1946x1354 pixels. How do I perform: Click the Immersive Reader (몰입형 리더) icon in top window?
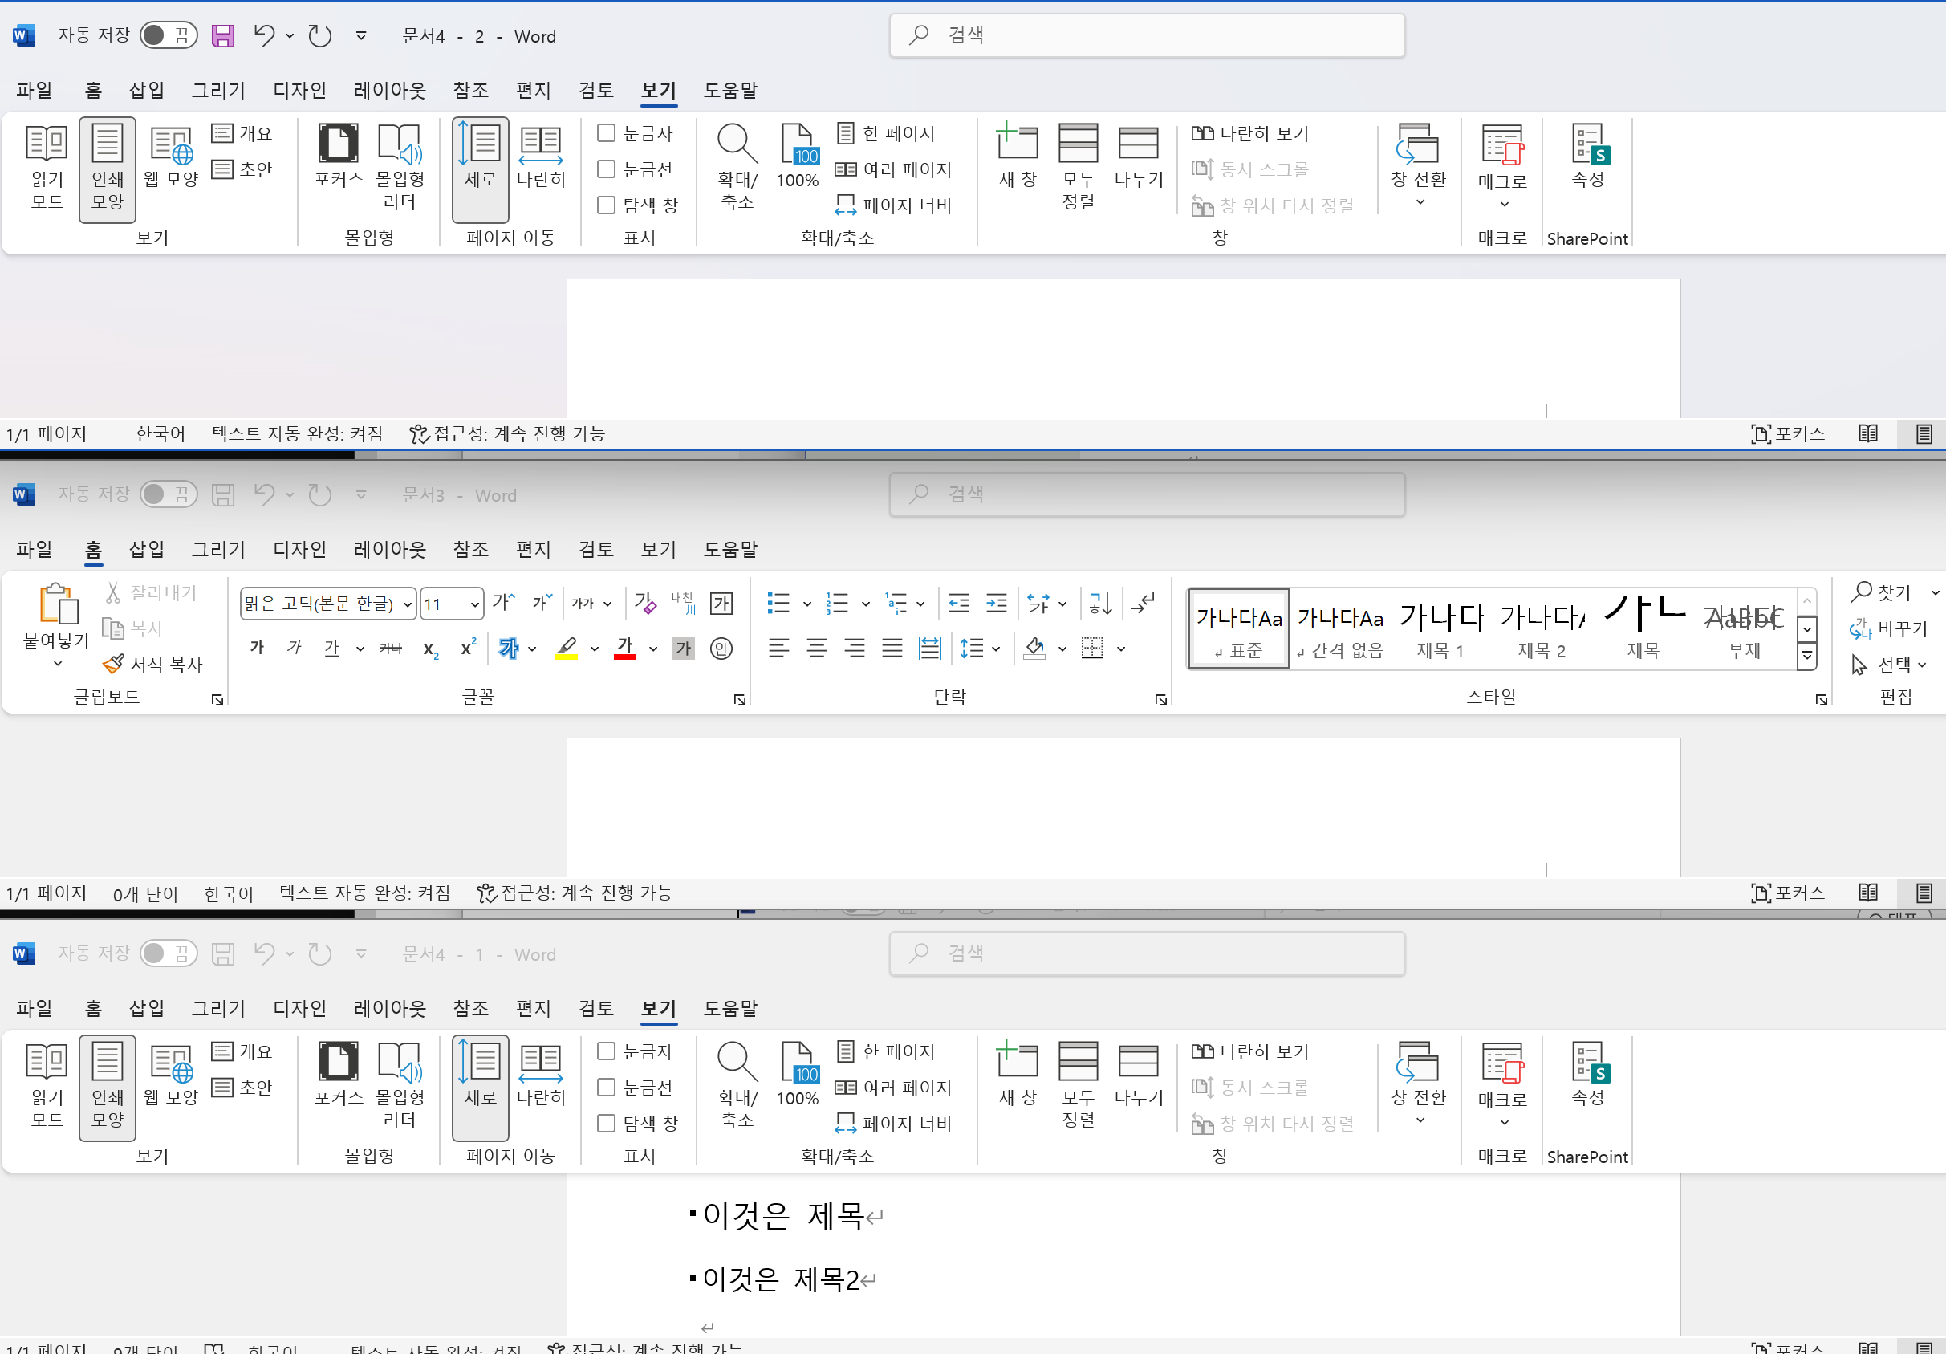pyautogui.click(x=399, y=167)
